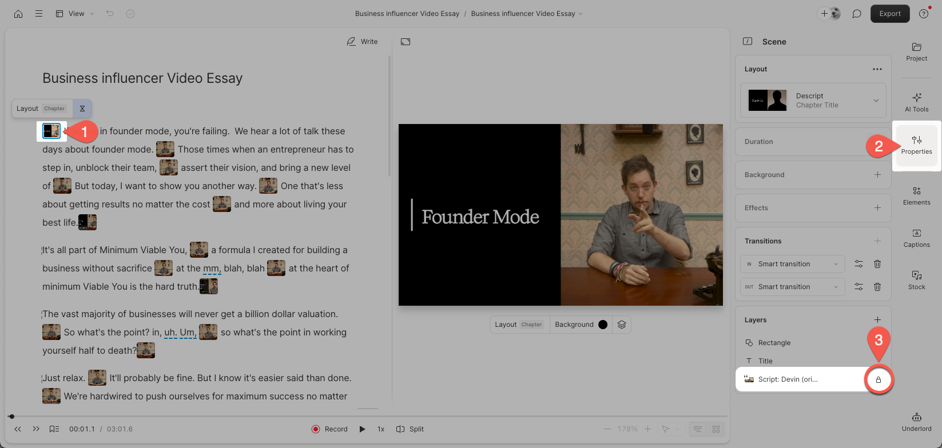This screenshot has width=942, height=448.
Task: Open the Elements sidebar panel
Action: coord(916,195)
